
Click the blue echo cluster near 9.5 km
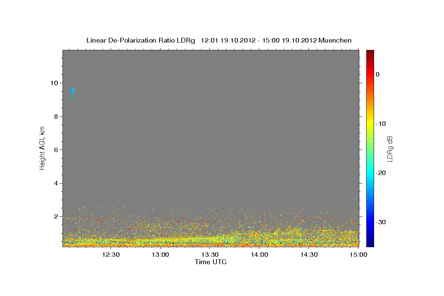[x=73, y=92]
